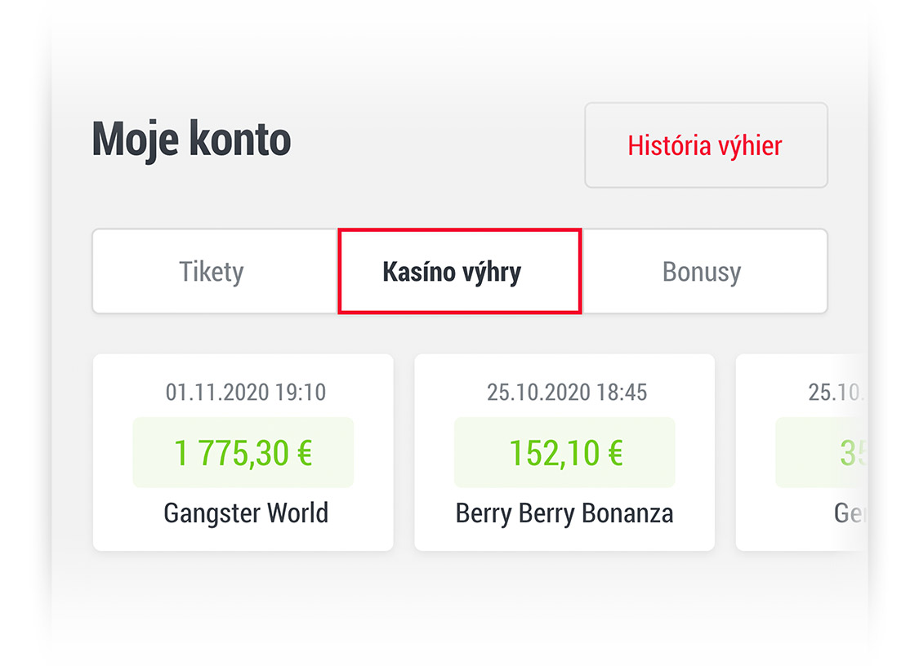This screenshot has height=666, width=919.
Task: Click the green amount badge on the second card
Action: [x=564, y=451]
